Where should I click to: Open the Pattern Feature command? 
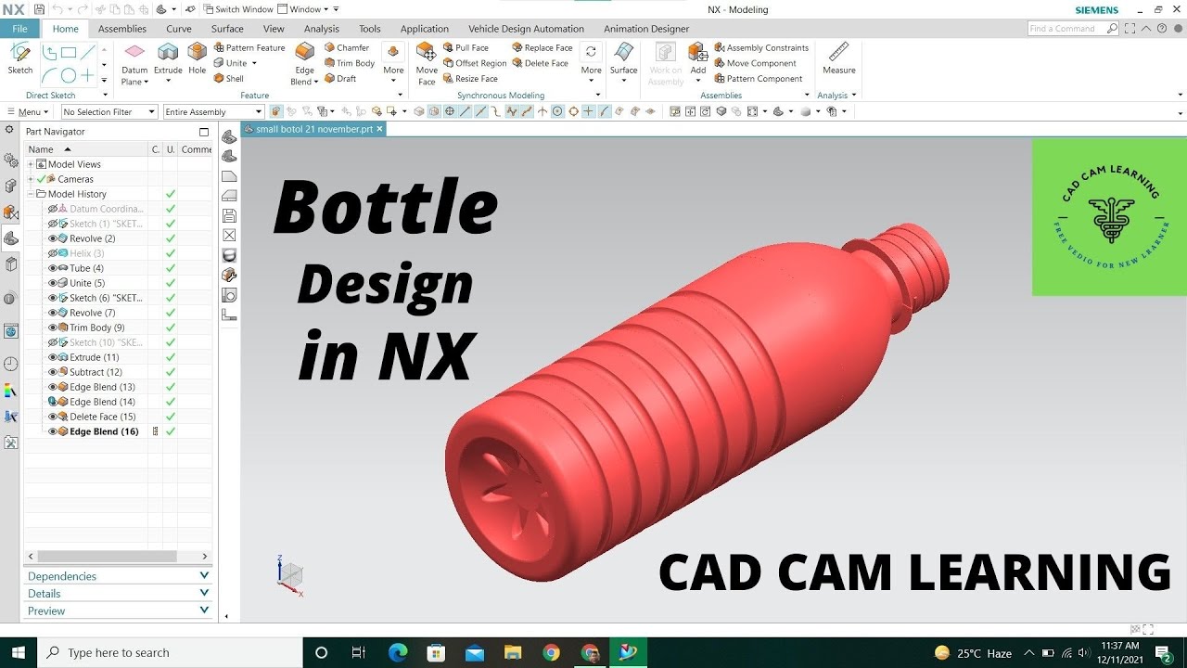[x=250, y=47]
